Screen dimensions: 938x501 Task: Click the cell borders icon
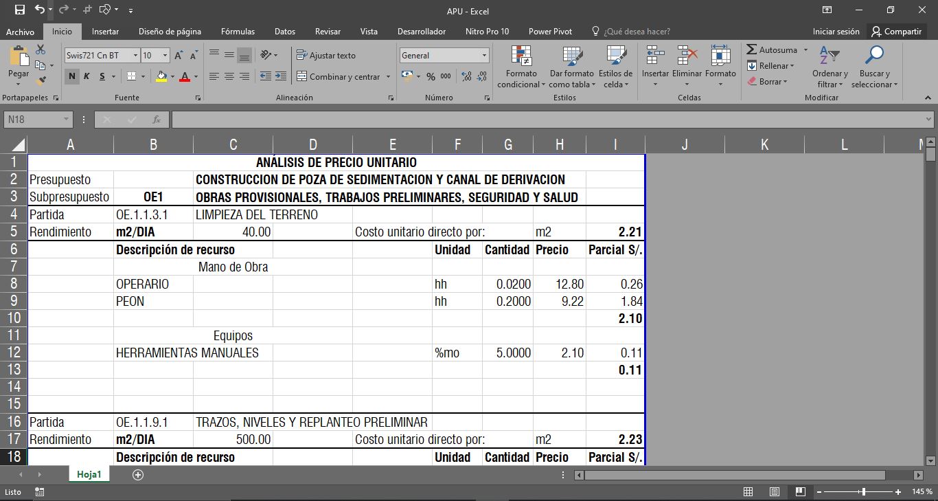(x=132, y=76)
